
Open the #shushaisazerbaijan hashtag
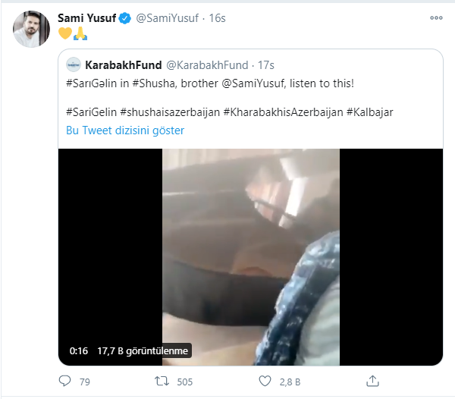tap(170, 112)
